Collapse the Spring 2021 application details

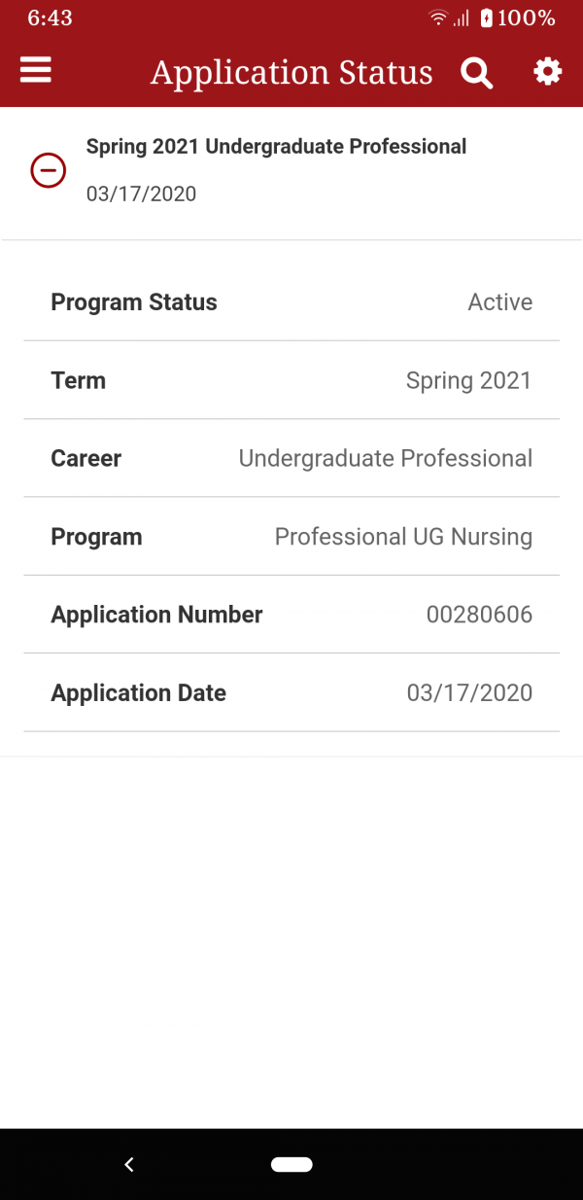(x=49, y=170)
